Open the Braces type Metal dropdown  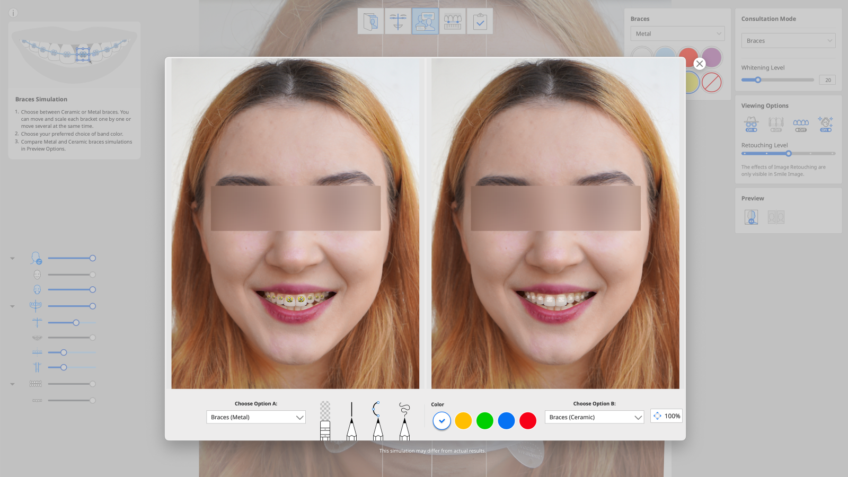pos(677,33)
